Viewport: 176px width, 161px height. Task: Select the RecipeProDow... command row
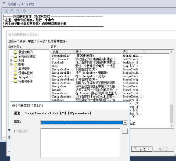98,69
